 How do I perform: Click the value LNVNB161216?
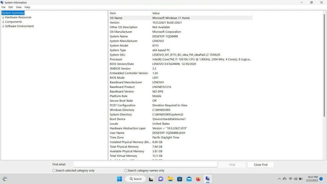pyautogui.click(x=162, y=87)
